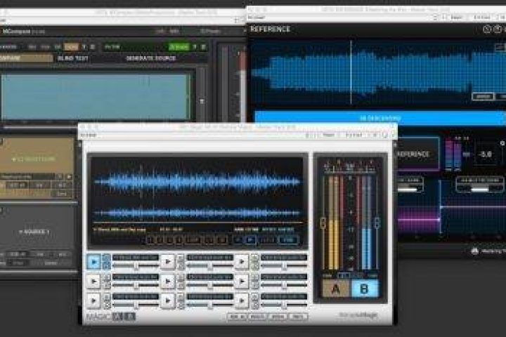Click the Reference button in Reference plugin
Image resolution: width=506 pixels, height=337 pixels.
click(417, 154)
